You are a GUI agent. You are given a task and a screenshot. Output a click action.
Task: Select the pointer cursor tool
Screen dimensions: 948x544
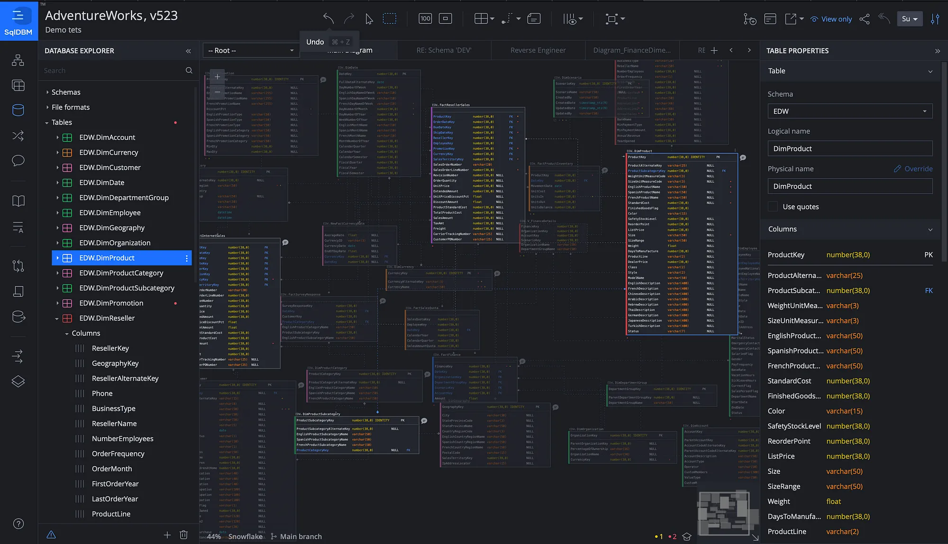[x=369, y=18]
